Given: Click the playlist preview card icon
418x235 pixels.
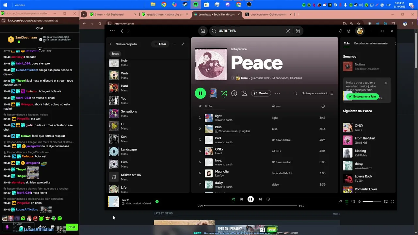Looking at the screenshot, I should (x=213, y=93).
